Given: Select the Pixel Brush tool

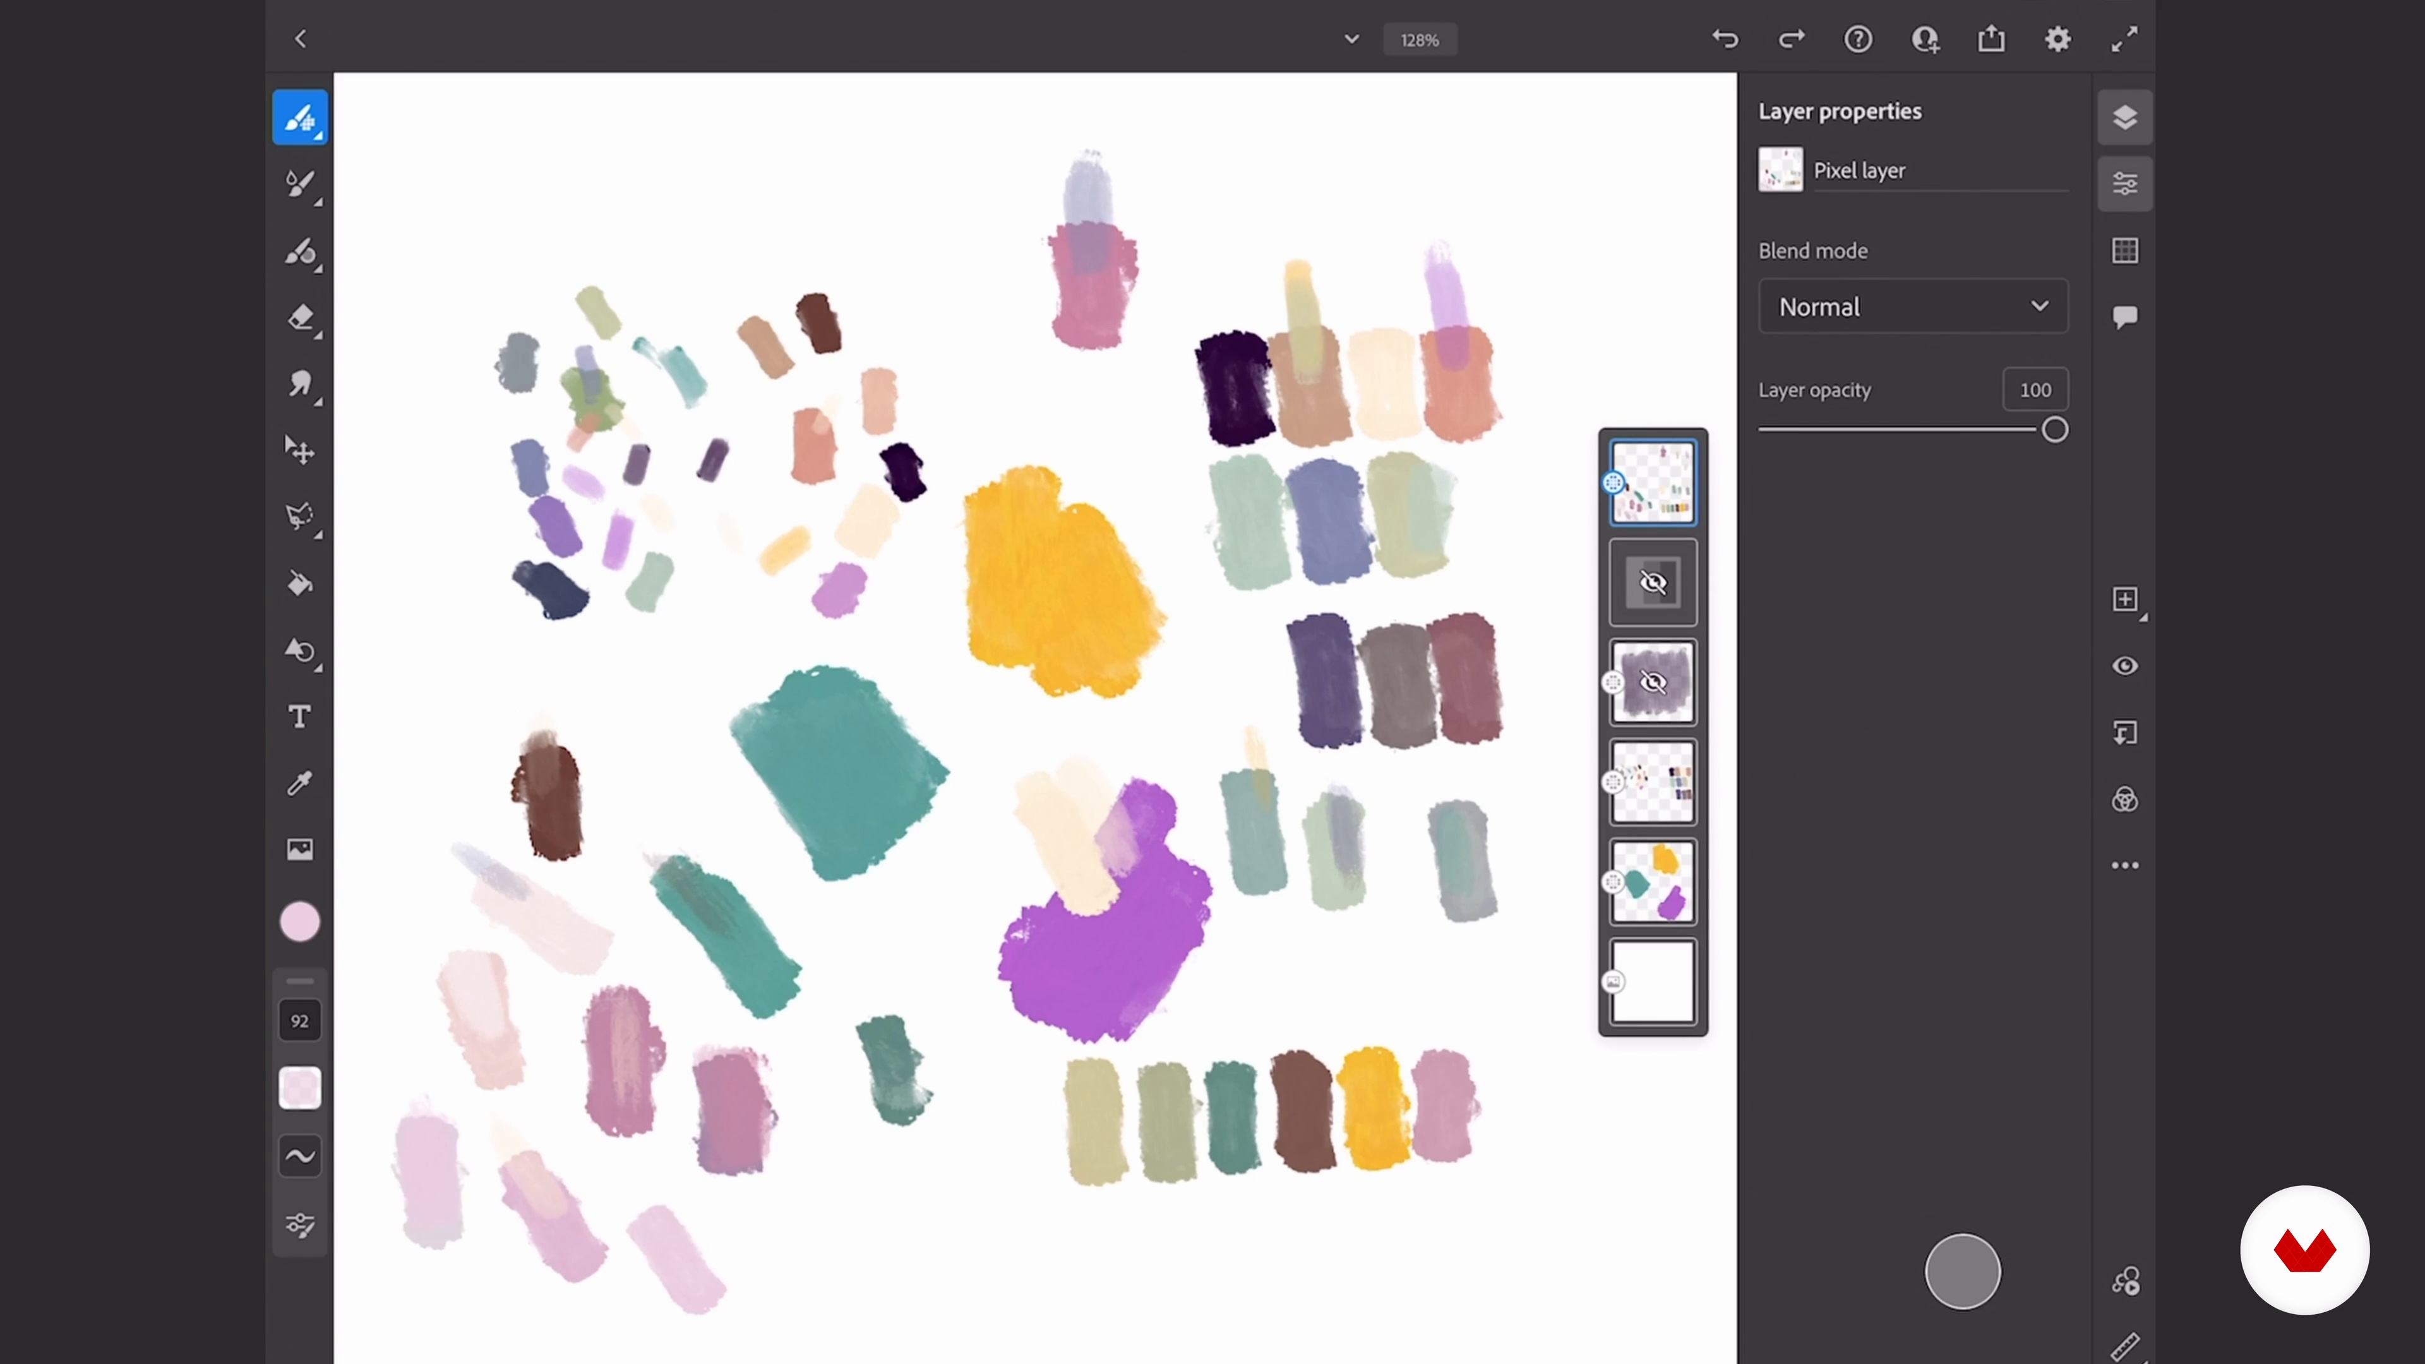Looking at the screenshot, I should [301, 117].
